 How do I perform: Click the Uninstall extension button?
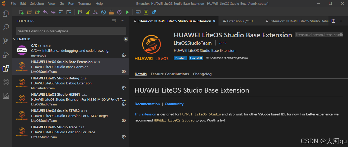[x=196, y=58]
